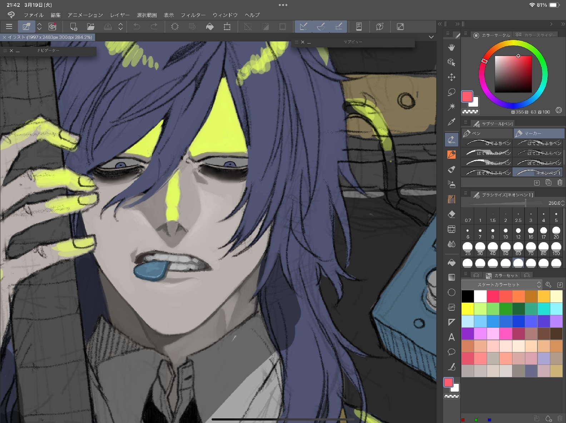
Task: Click the brush size 250.0 stepper arrows
Action: (x=563, y=203)
